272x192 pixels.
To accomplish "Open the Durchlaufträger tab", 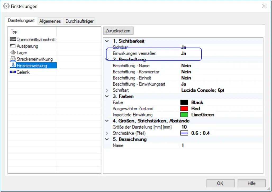I will [79, 21].
